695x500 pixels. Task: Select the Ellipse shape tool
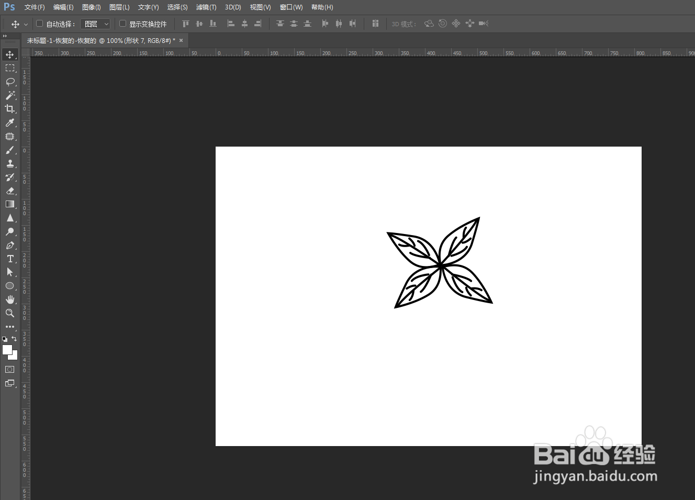pyautogui.click(x=10, y=286)
